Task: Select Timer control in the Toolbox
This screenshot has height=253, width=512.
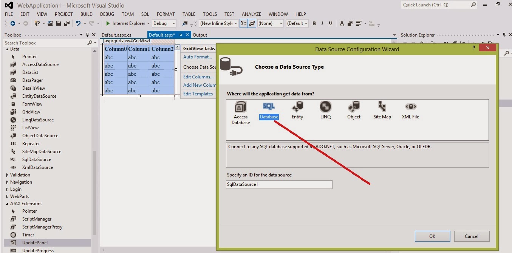Action: click(x=28, y=235)
